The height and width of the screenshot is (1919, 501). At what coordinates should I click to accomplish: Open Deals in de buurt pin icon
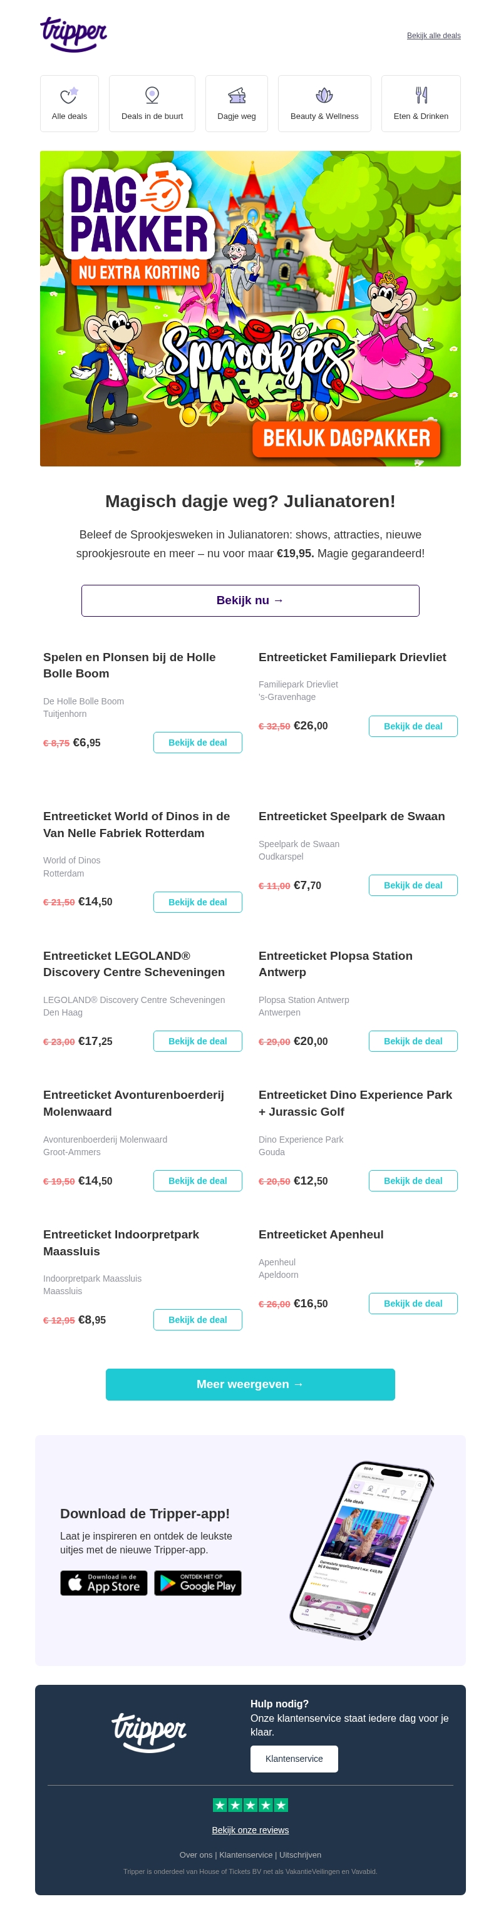(152, 95)
